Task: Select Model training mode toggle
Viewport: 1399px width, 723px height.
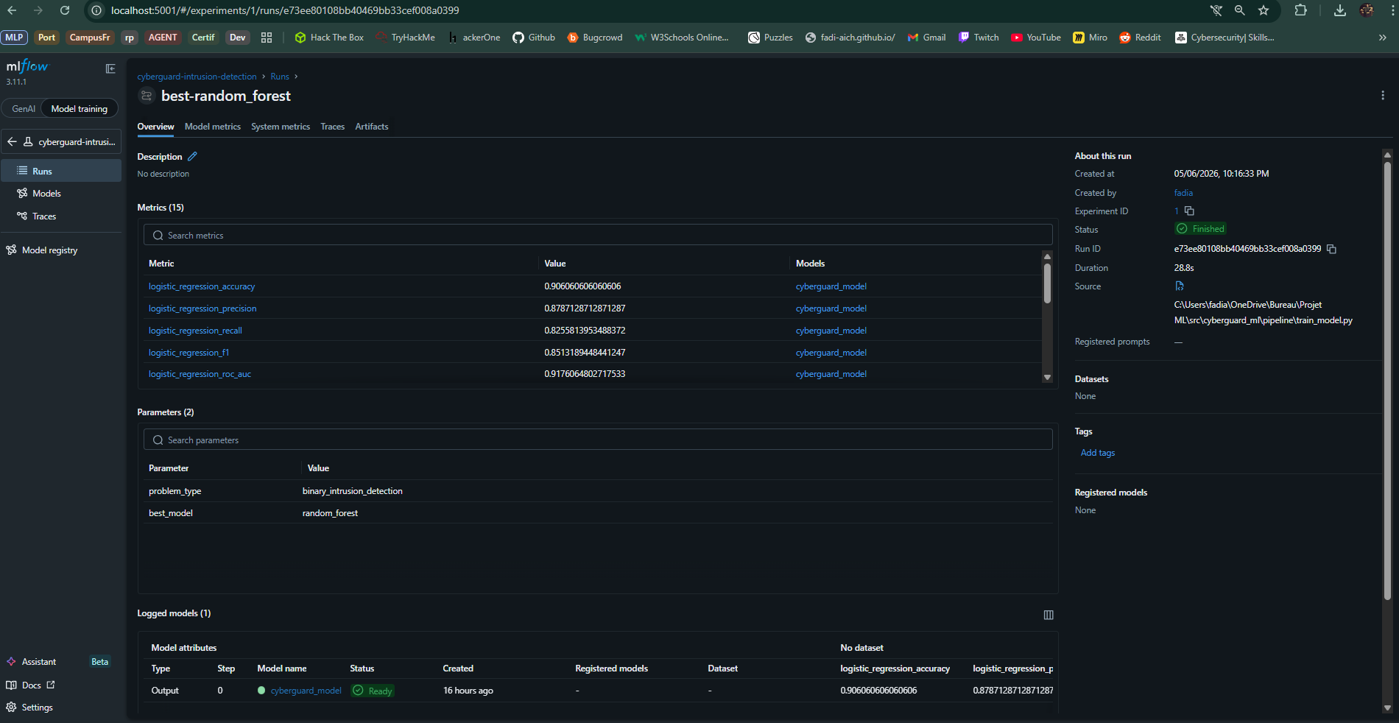Action: (80, 109)
